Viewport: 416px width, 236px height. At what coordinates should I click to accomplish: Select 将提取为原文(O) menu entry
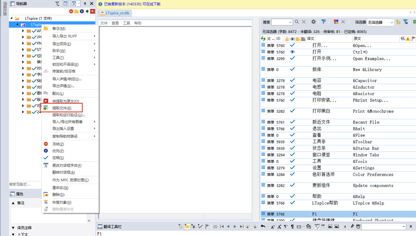click(70, 101)
